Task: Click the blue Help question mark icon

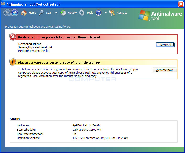Action: 99,13
